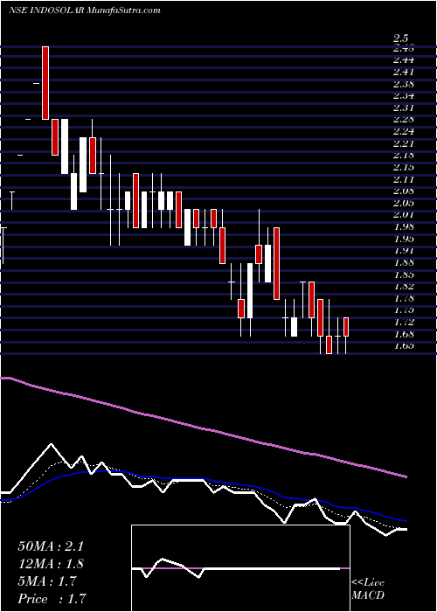Select the 12MA : 1.8 readout

pos(51,564)
